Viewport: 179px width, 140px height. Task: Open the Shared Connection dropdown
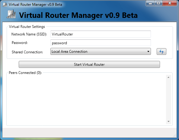(x=101, y=52)
